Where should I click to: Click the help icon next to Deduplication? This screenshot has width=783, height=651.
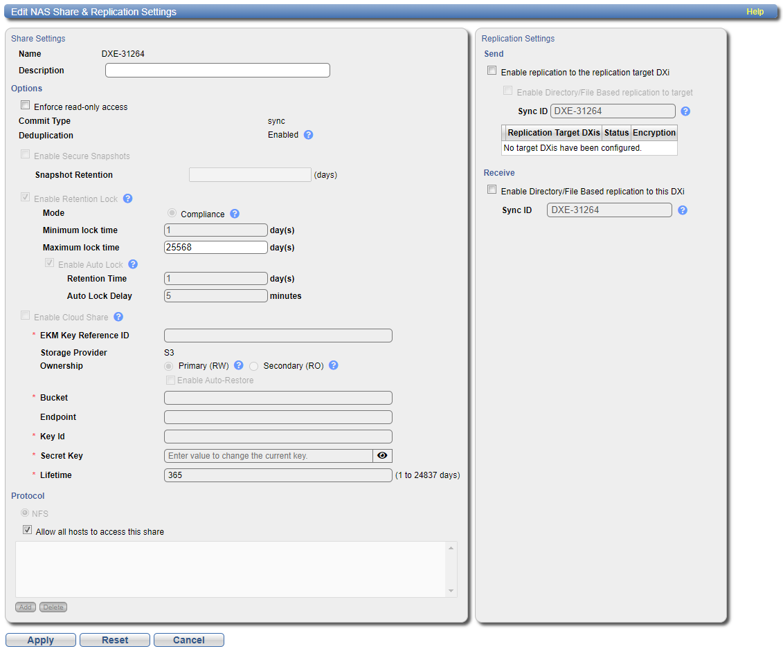pos(309,135)
